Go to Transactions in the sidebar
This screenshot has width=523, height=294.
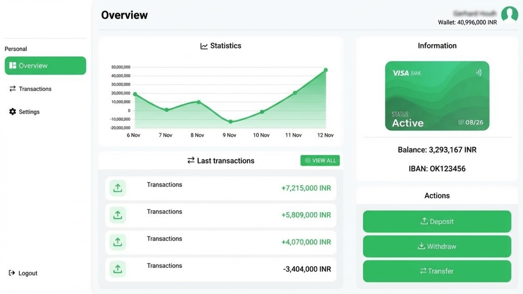[x=35, y=89]
